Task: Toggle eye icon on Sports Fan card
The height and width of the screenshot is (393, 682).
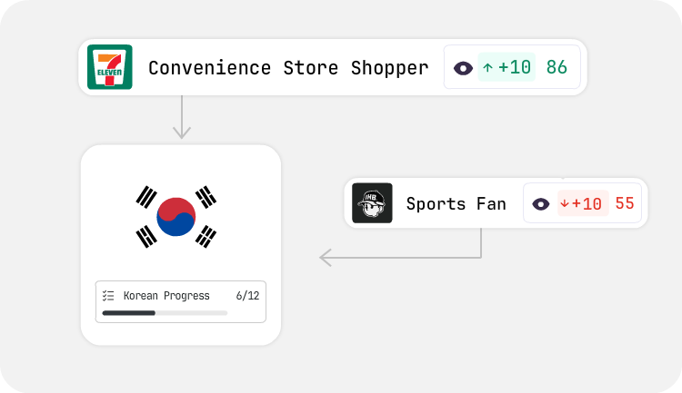Action: [541, 204]
